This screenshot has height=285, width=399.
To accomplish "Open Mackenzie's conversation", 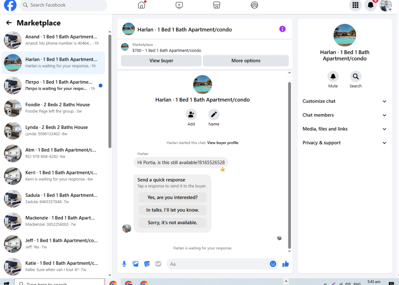I will coord(53,221).
